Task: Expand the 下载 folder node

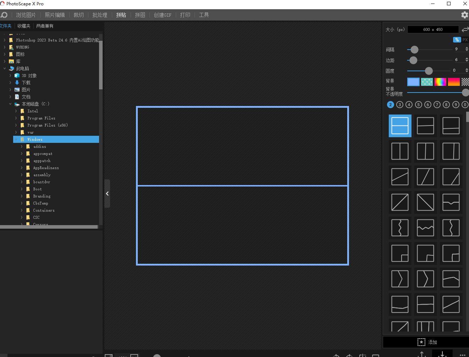Action: click(10, 83)
